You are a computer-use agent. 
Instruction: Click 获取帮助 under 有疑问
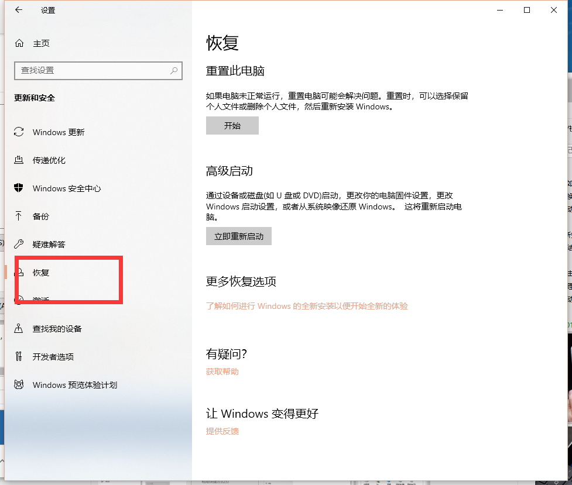[222, 372]
